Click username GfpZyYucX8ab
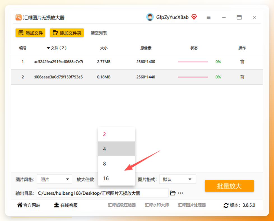274x221 pixels. pos(172,17)
